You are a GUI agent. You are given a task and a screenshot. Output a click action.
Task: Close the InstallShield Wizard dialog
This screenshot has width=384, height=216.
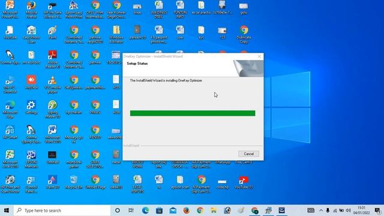point(259,56)
